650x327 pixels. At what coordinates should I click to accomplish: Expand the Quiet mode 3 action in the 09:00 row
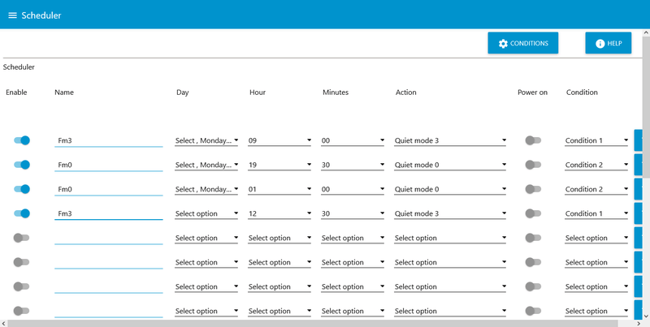coord(450,140)
